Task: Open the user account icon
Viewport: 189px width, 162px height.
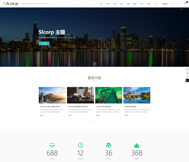Action: click(173, 4)
